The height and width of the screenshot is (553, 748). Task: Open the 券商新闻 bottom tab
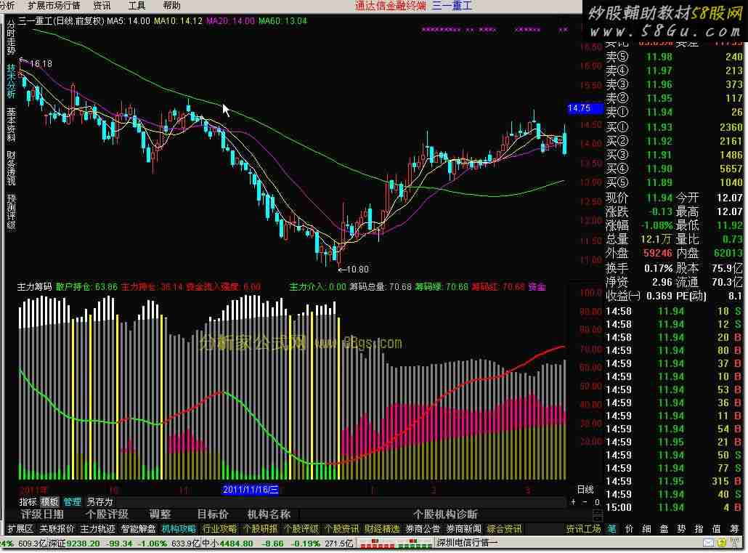[x=463, y=529]
